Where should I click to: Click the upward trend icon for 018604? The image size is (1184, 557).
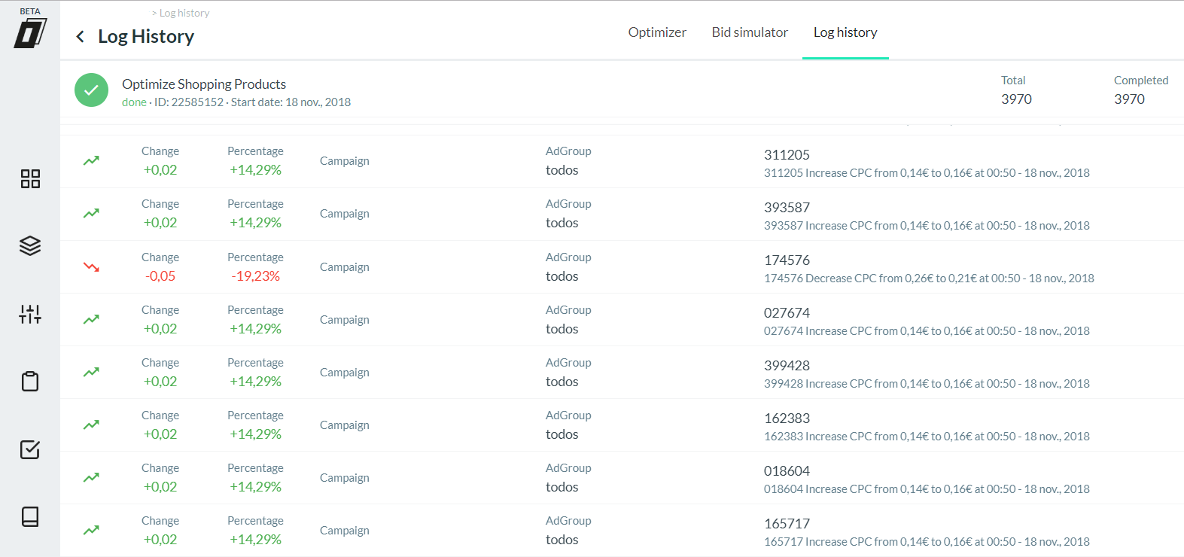coord(91,477)
